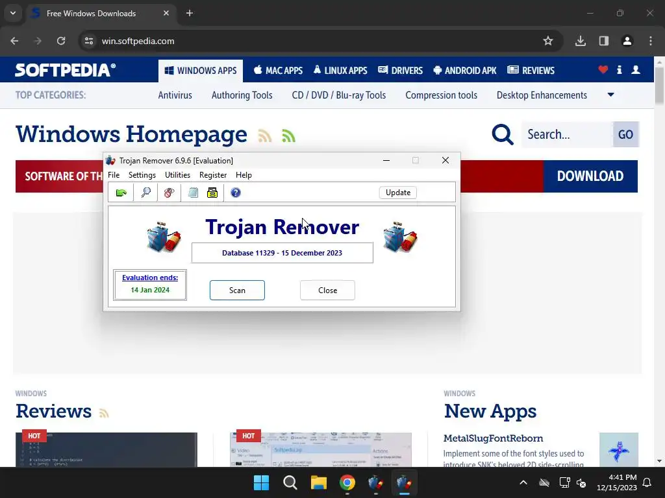Screen dimensions: 665x498
Task: Click the magnifying glass scan icon in Trojan Remover
Action: pyautogui.click(x=146, y=193)
